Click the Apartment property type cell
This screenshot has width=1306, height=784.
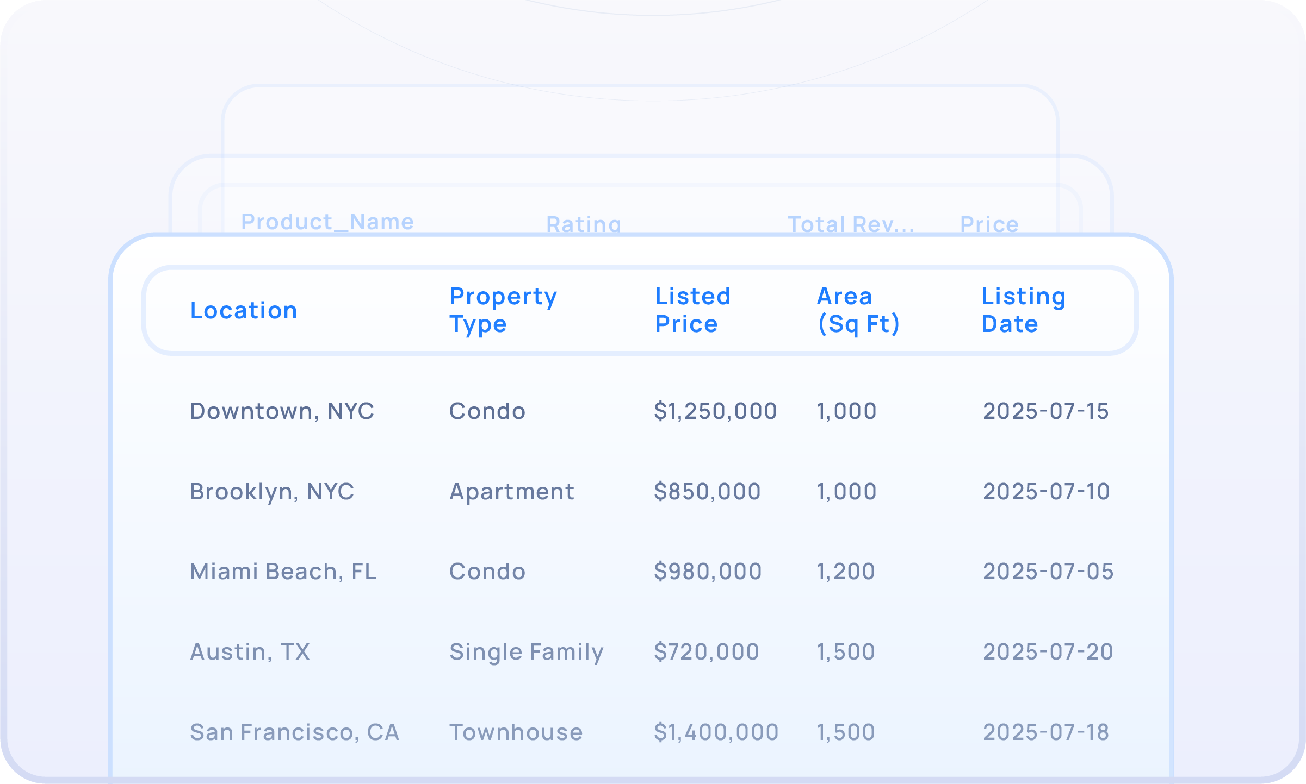click(512, 492)
